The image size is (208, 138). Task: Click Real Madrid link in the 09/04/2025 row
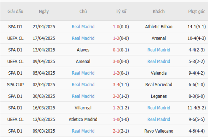pos(159,62)
